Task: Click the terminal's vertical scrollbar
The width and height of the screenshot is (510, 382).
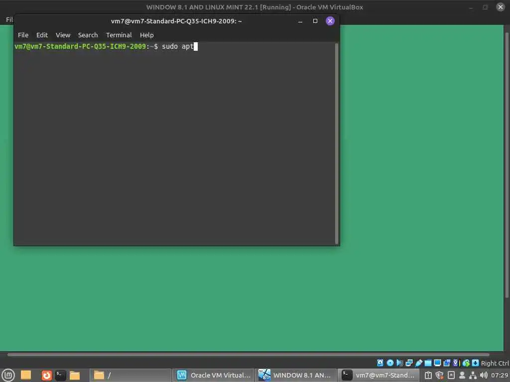Action: coord(337,143)
